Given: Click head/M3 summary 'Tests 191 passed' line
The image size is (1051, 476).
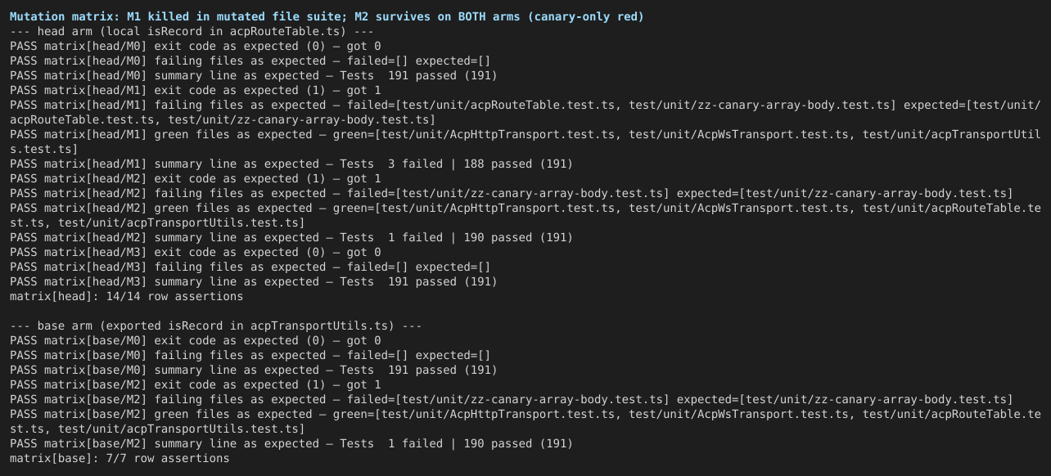Looking at the screenshot, I should [254, 282].
